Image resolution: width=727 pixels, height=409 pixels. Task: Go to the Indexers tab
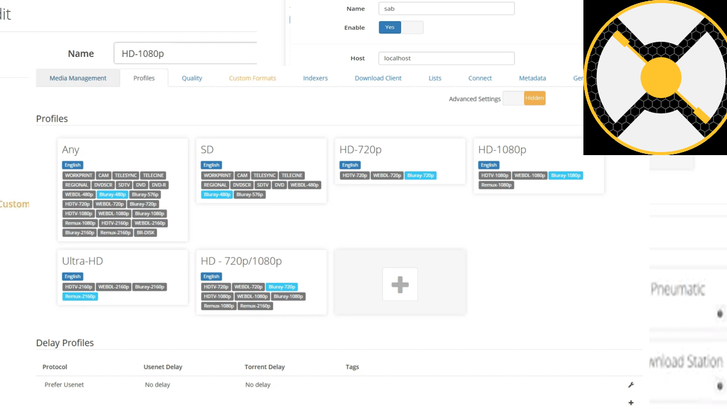pyautogui.click(x=315, y=78)
